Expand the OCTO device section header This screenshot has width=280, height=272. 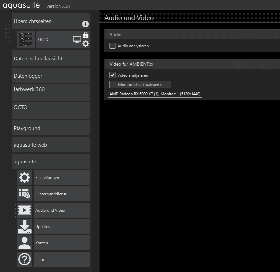coord(51,111)
